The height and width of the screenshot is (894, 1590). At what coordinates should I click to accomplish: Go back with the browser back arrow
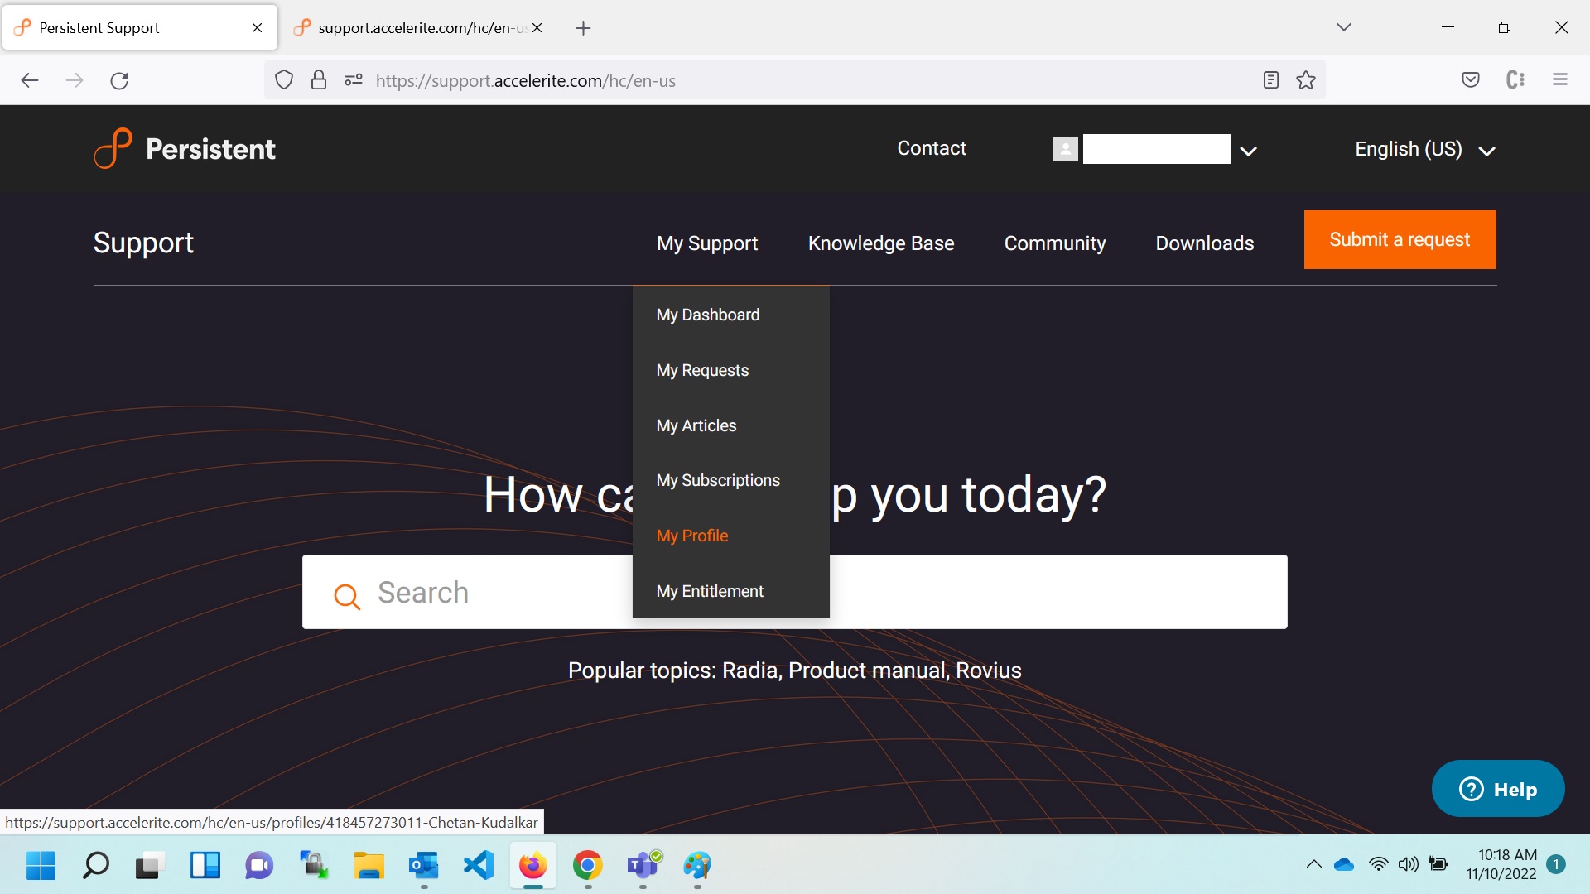click(x=30, y=80)
